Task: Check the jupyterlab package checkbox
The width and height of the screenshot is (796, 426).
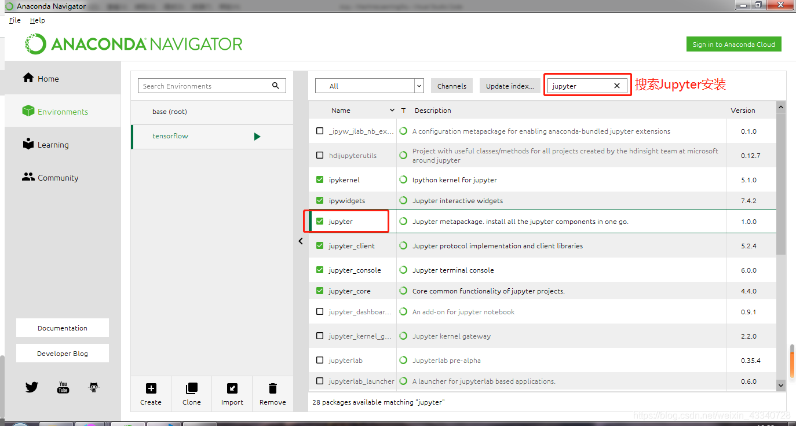Action: (320, 361)
